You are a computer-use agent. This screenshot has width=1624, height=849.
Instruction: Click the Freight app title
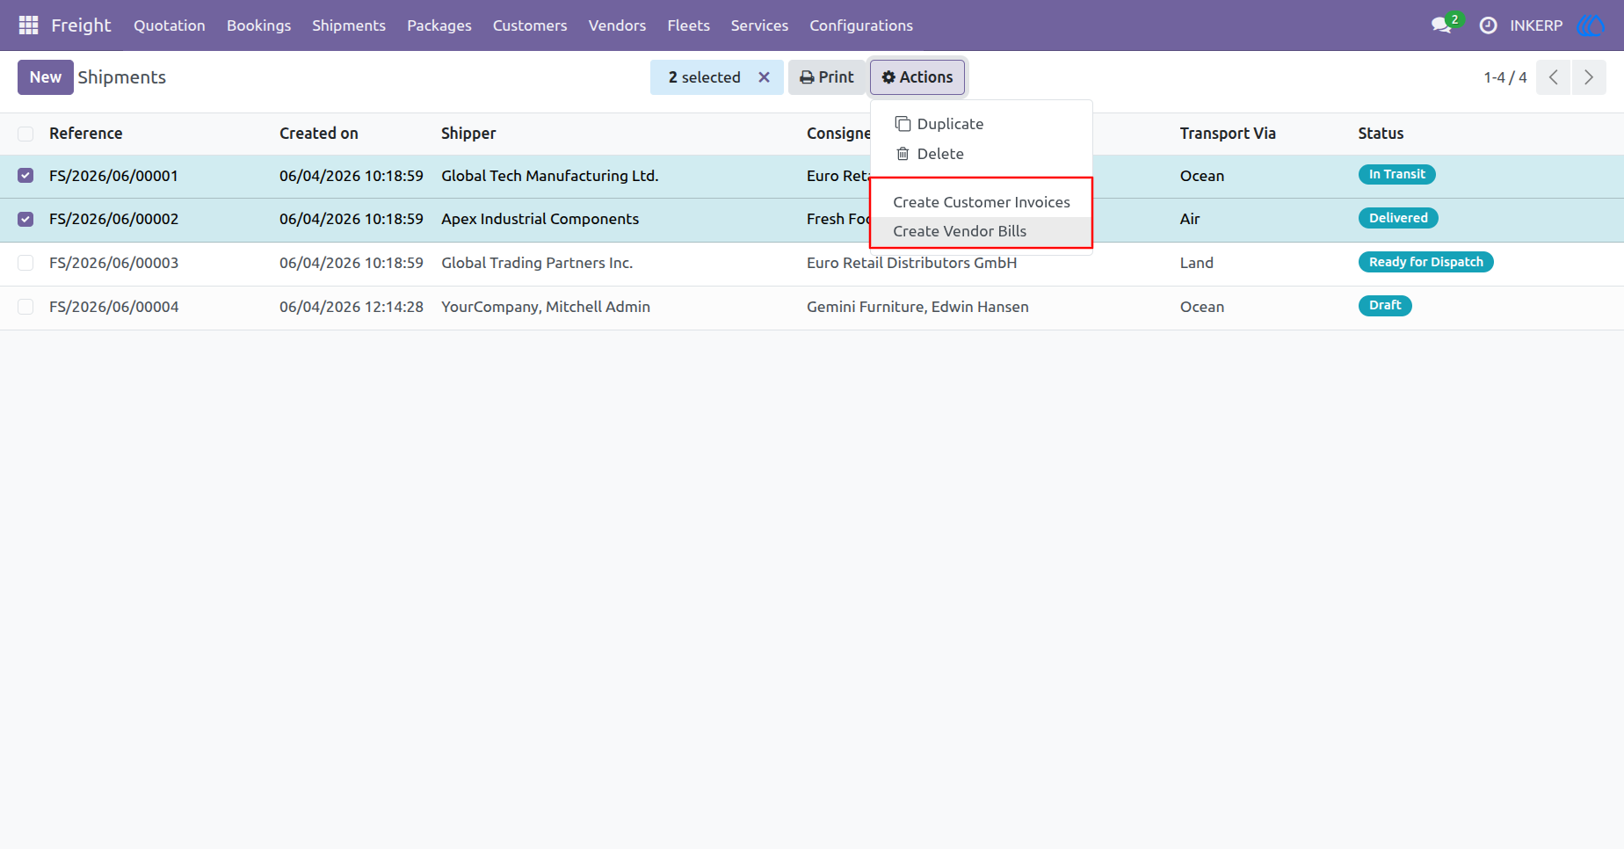[81, 25]
